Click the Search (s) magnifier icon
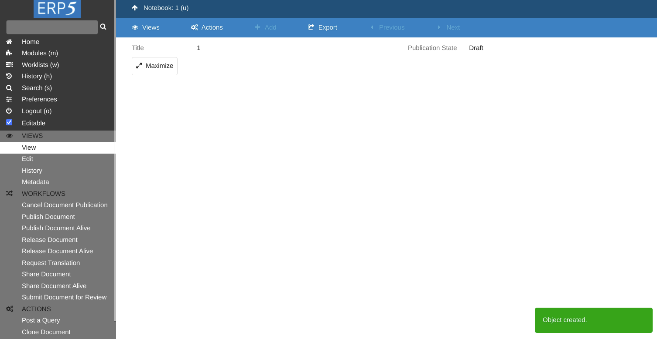This screenshot has width=657, height=339. click(x=9, y=88)
